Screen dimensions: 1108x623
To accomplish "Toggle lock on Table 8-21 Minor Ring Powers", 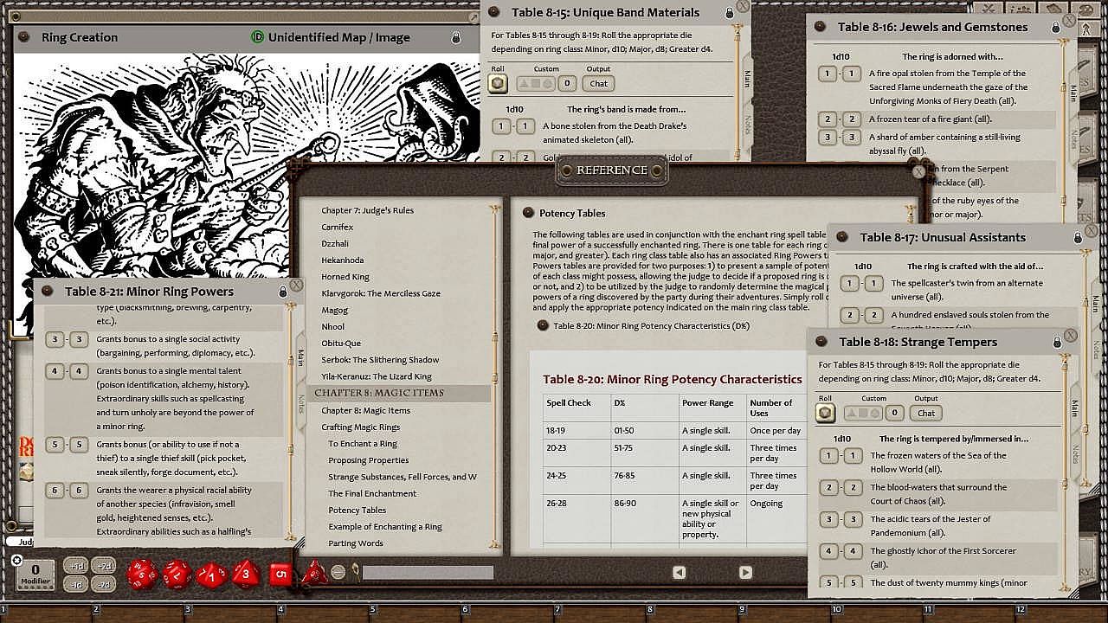I will (x=282, y=292).
